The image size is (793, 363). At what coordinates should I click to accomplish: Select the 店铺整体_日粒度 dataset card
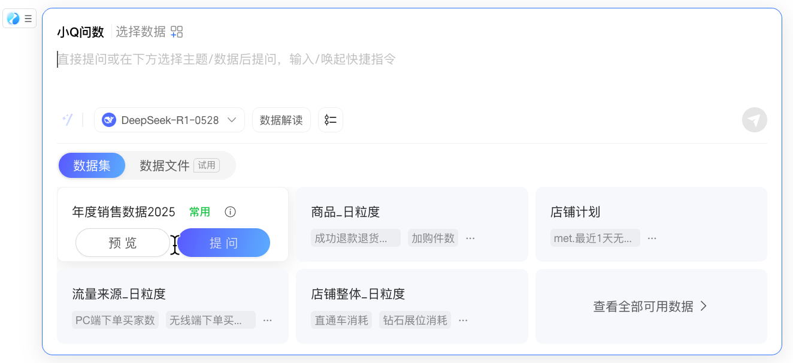pos(412,306)
